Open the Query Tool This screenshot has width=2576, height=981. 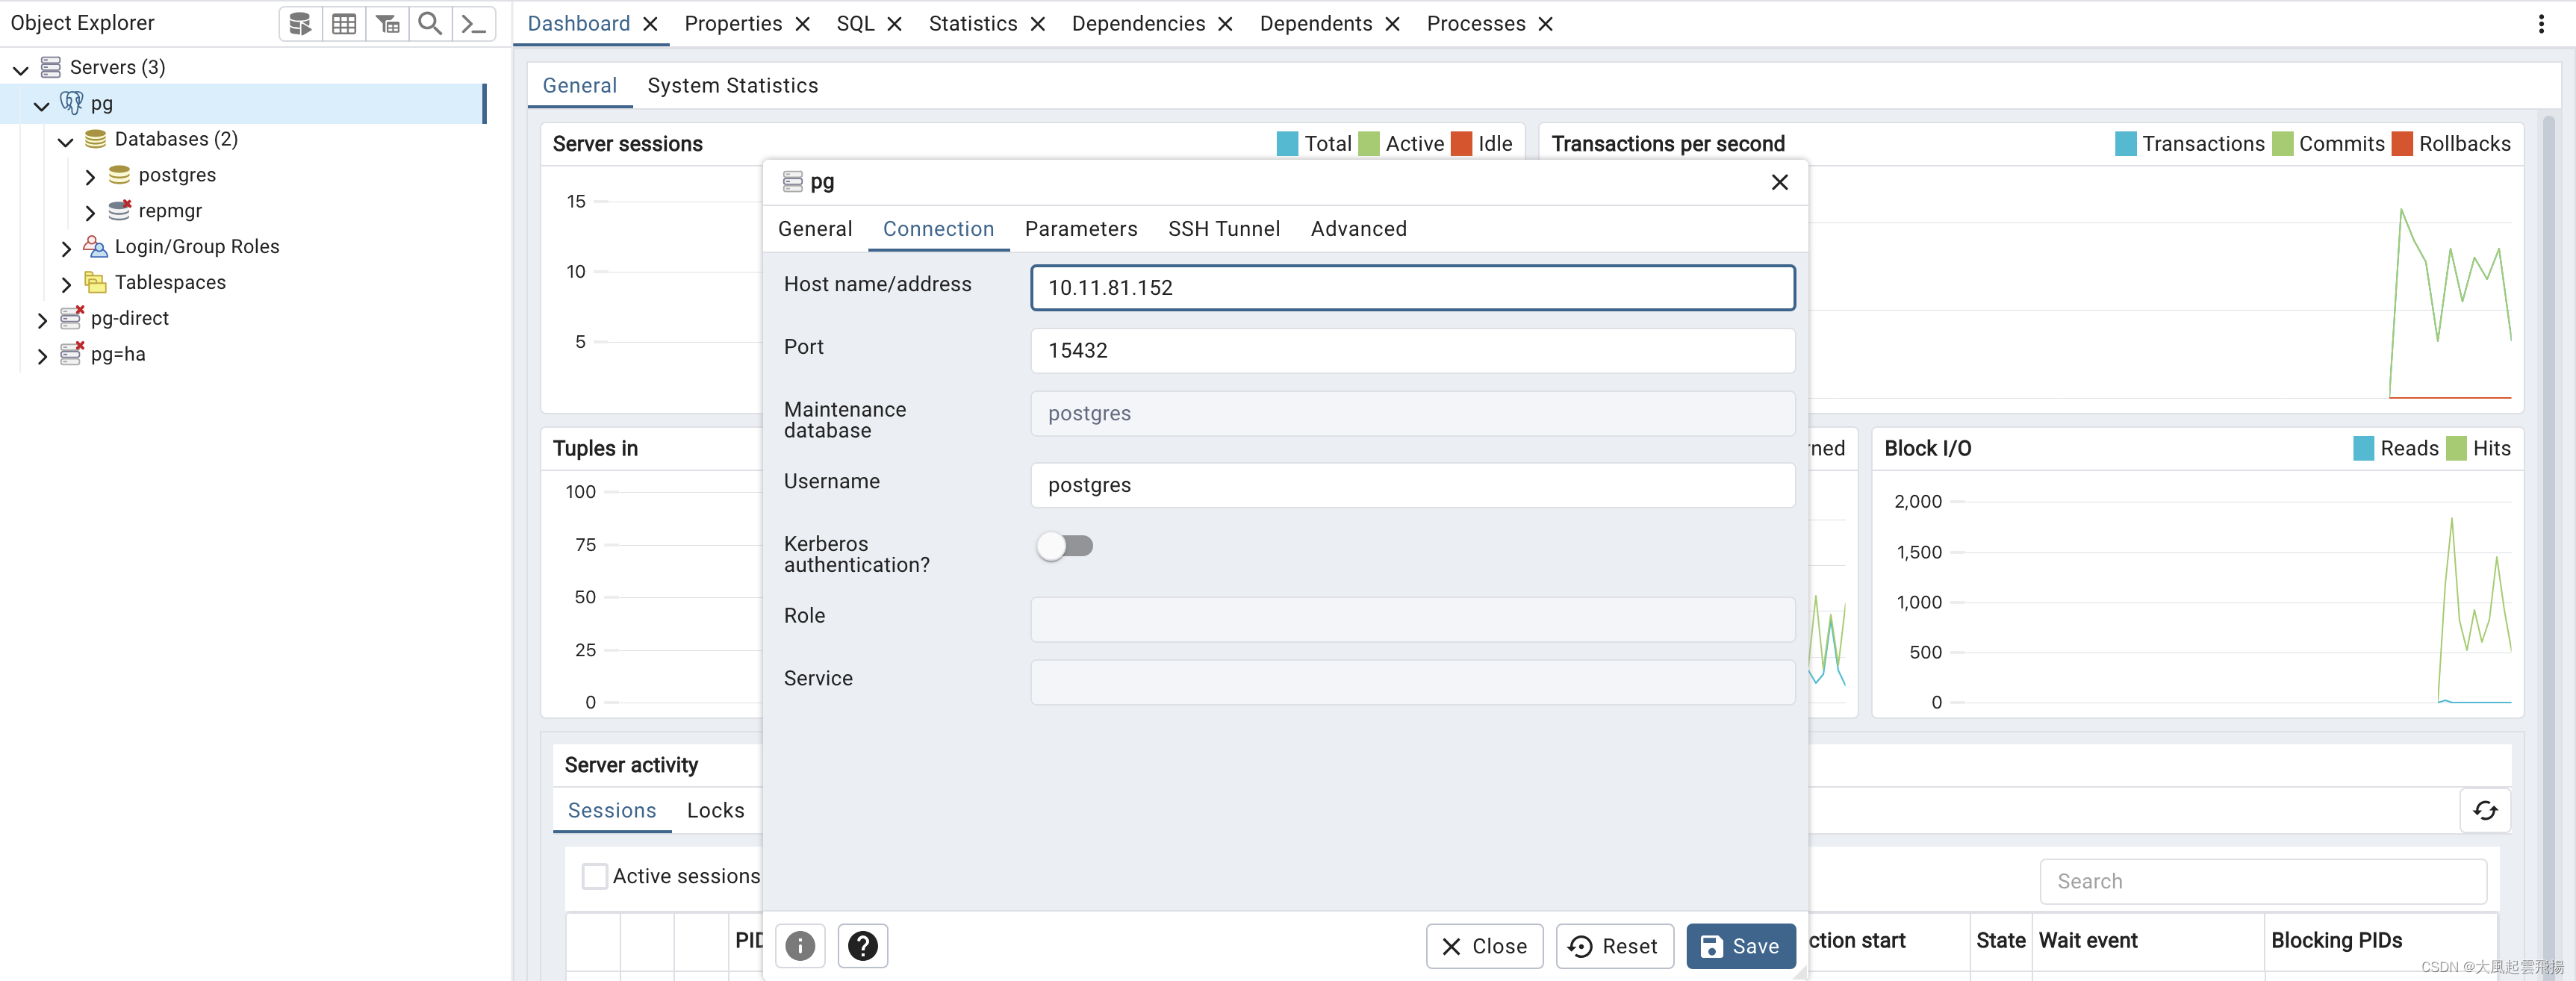point(300,23)
